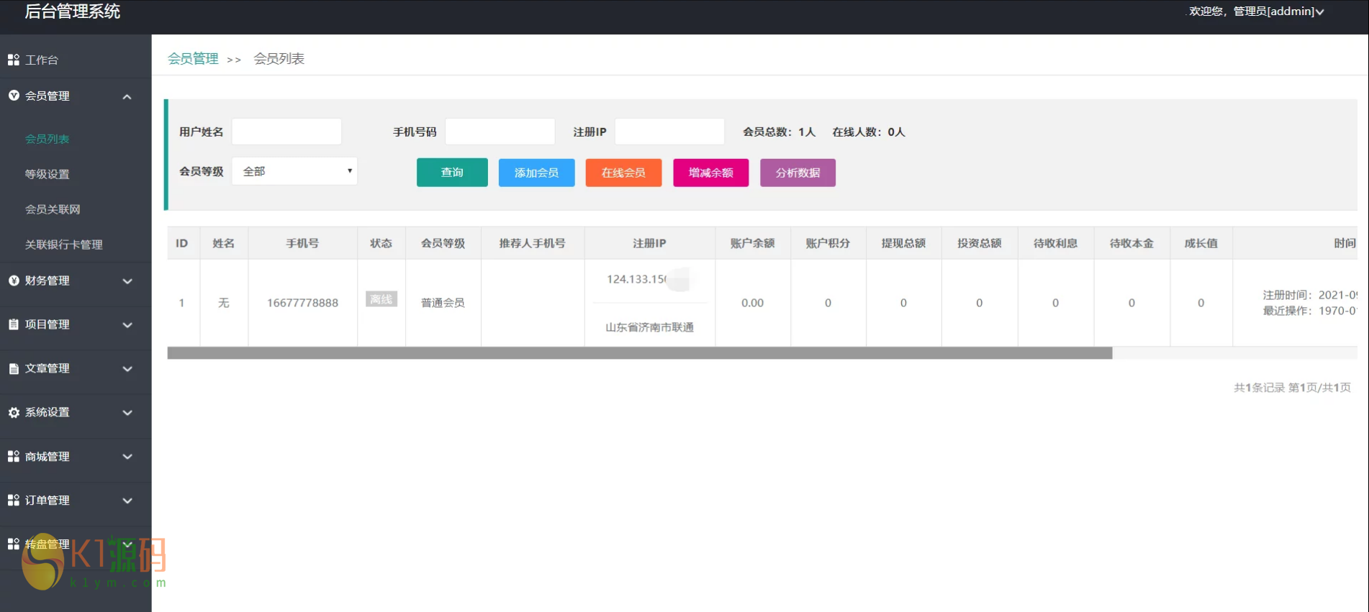Click the horizontal table scrollbar

(x=639, y=353)
